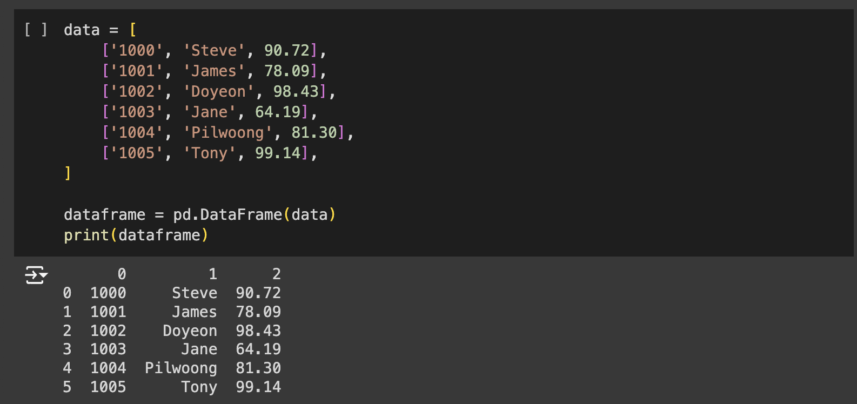Image resolution: width=857 pixels, height=404 pixels.
Task: Click the 'Steve' string in the code
Action: click(214, 50)
